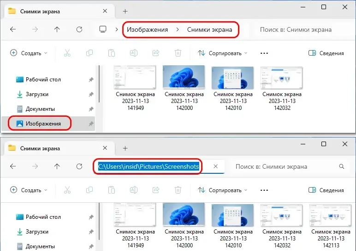Go up one folder in bottom window

point(57,166)
